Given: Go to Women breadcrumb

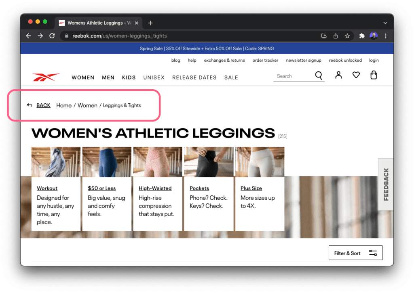Looking at the screenshot, I should pos(87,105).
